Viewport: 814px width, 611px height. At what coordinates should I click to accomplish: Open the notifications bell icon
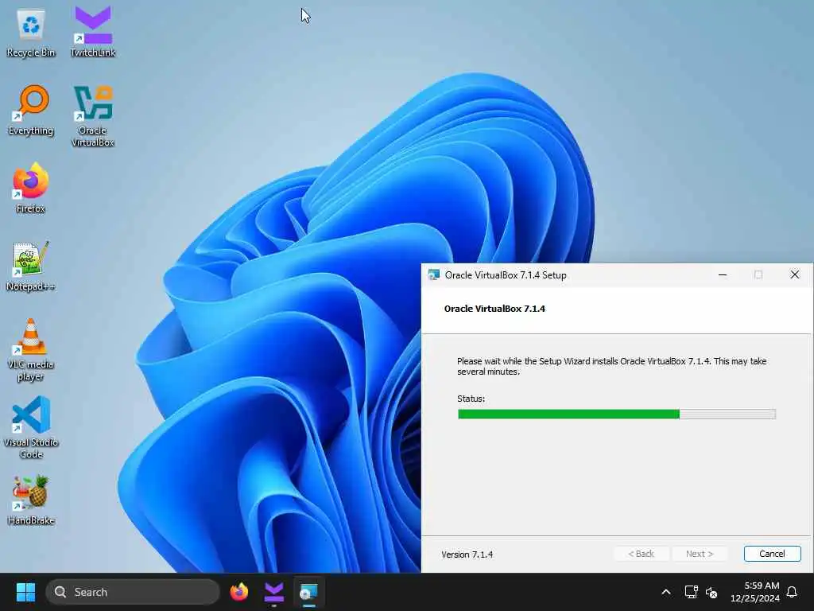click(x=793, y=592)
